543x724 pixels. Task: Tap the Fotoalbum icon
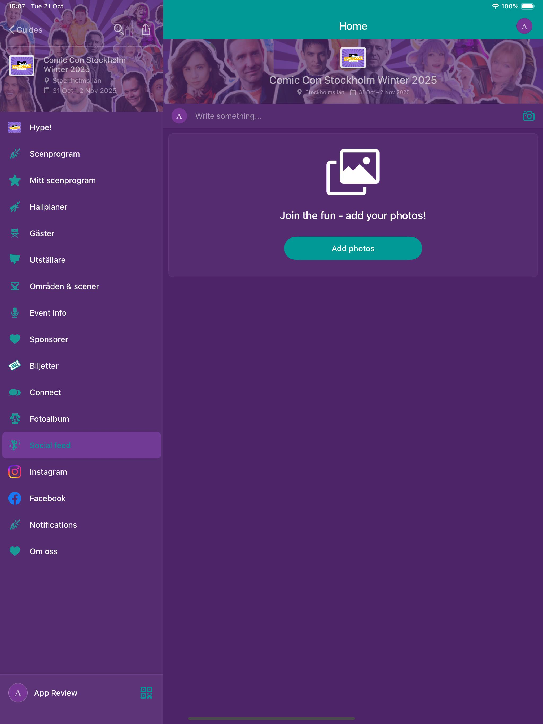coord(15,419)
